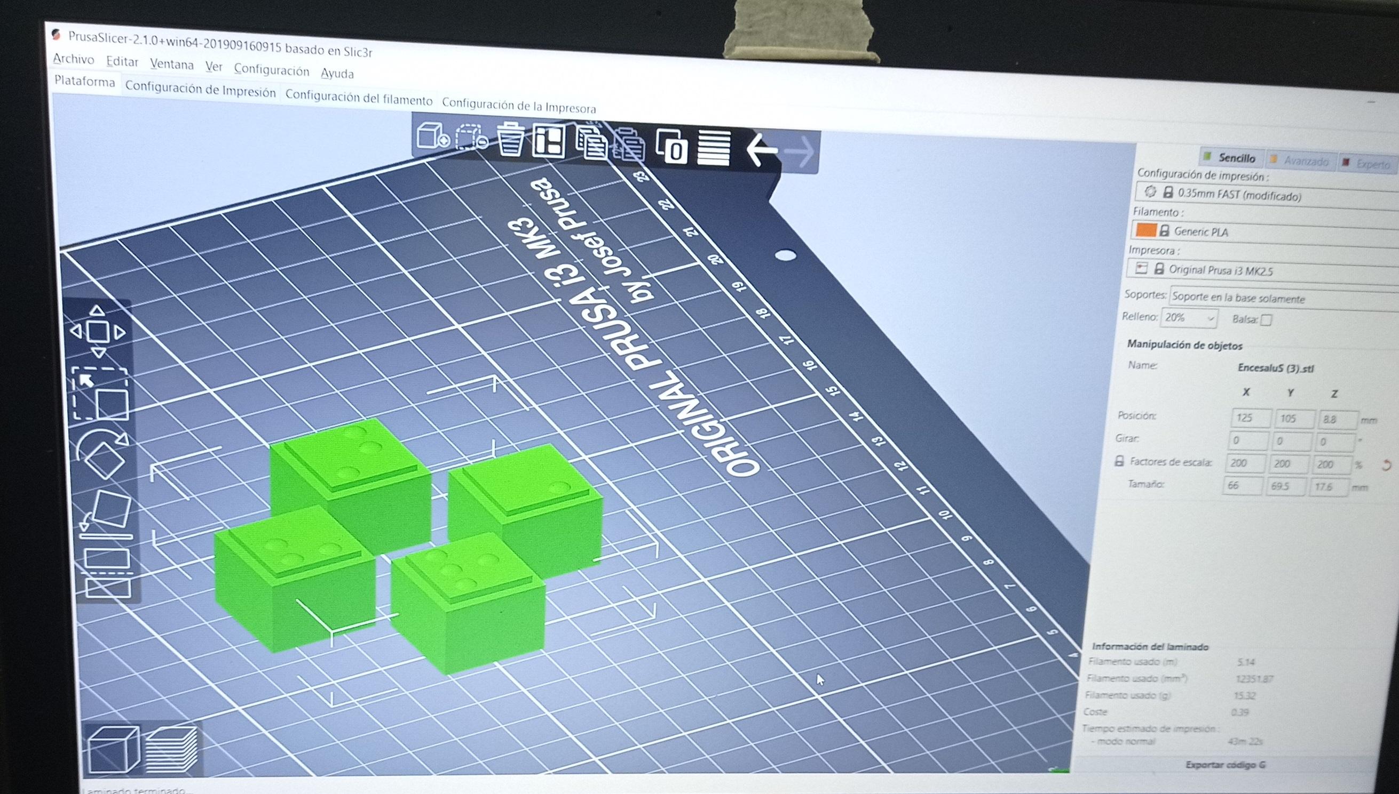Click the scale factor Y field showing 200

click(1289, 464)
